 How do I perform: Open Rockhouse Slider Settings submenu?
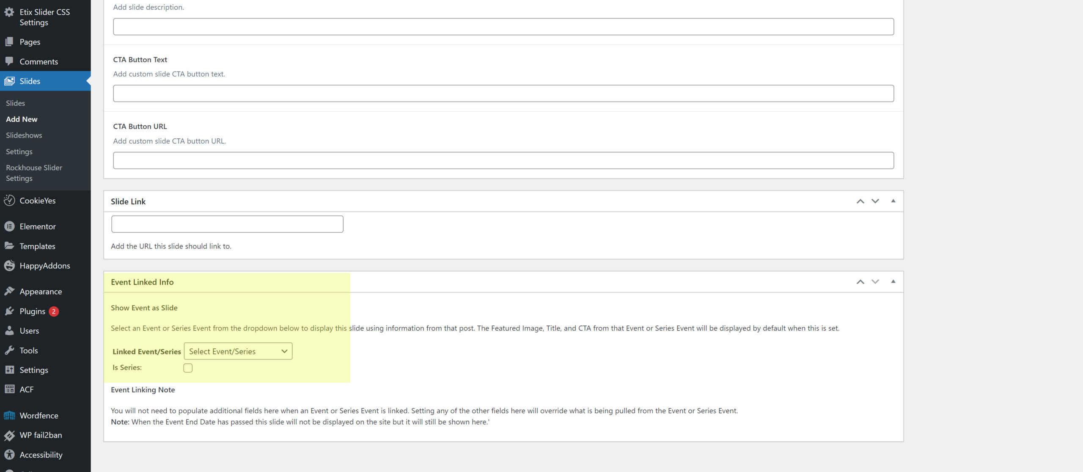(34, 173)
